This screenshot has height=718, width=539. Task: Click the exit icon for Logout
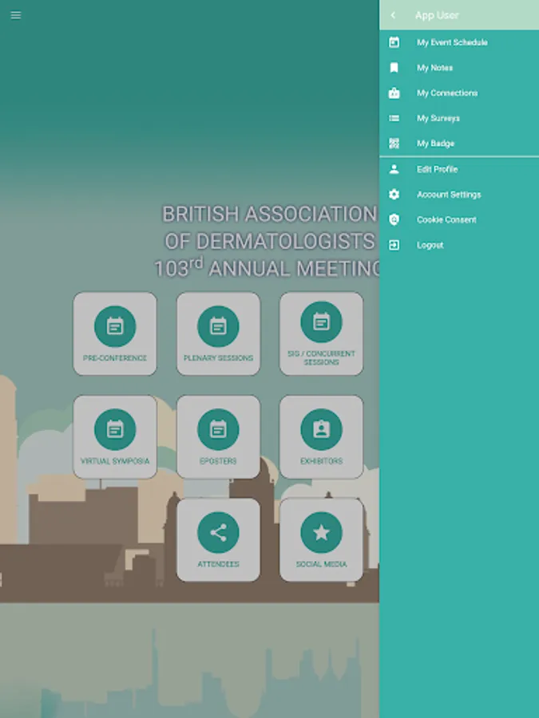point(394,245)
